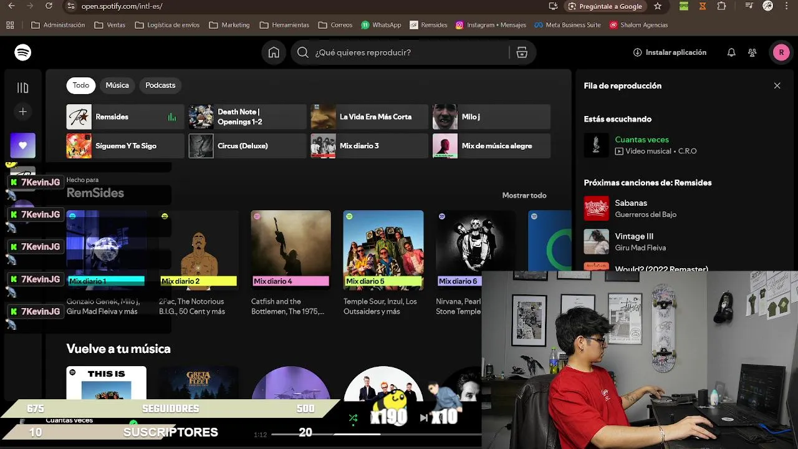Select the Todo filter chip
798x449 pixels.
tap(81, 85)
